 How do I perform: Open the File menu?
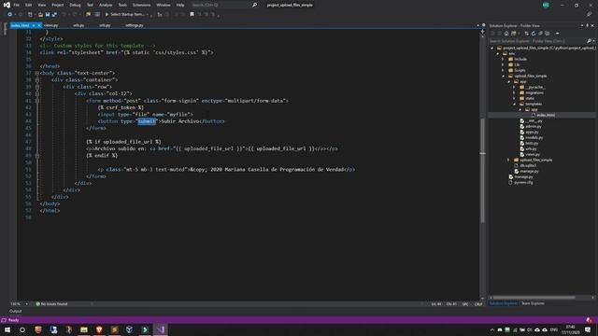[17, 5]
